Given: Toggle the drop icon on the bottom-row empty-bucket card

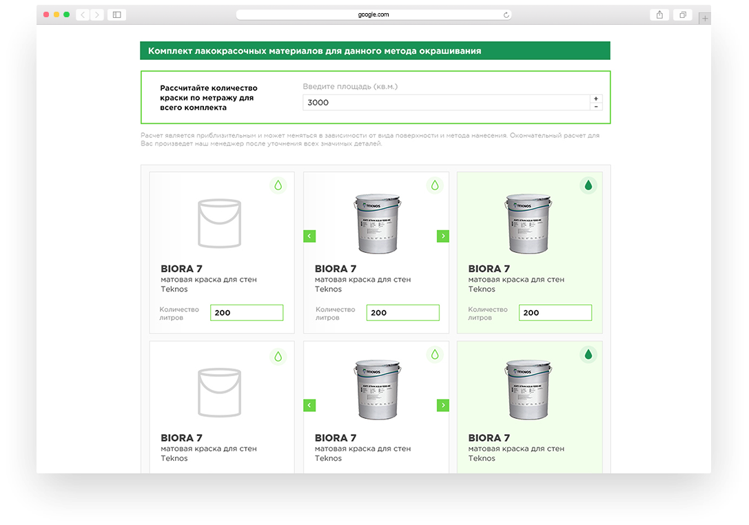Looking at the screenshot, I should 278,356.
